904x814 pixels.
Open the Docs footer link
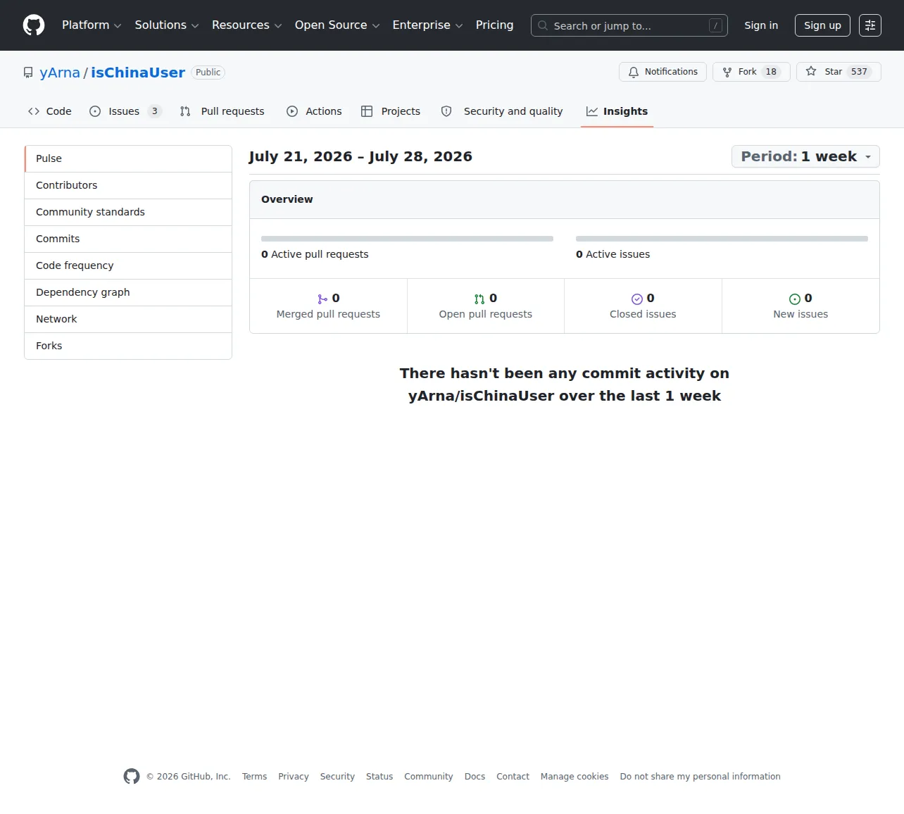coord(475,777)
